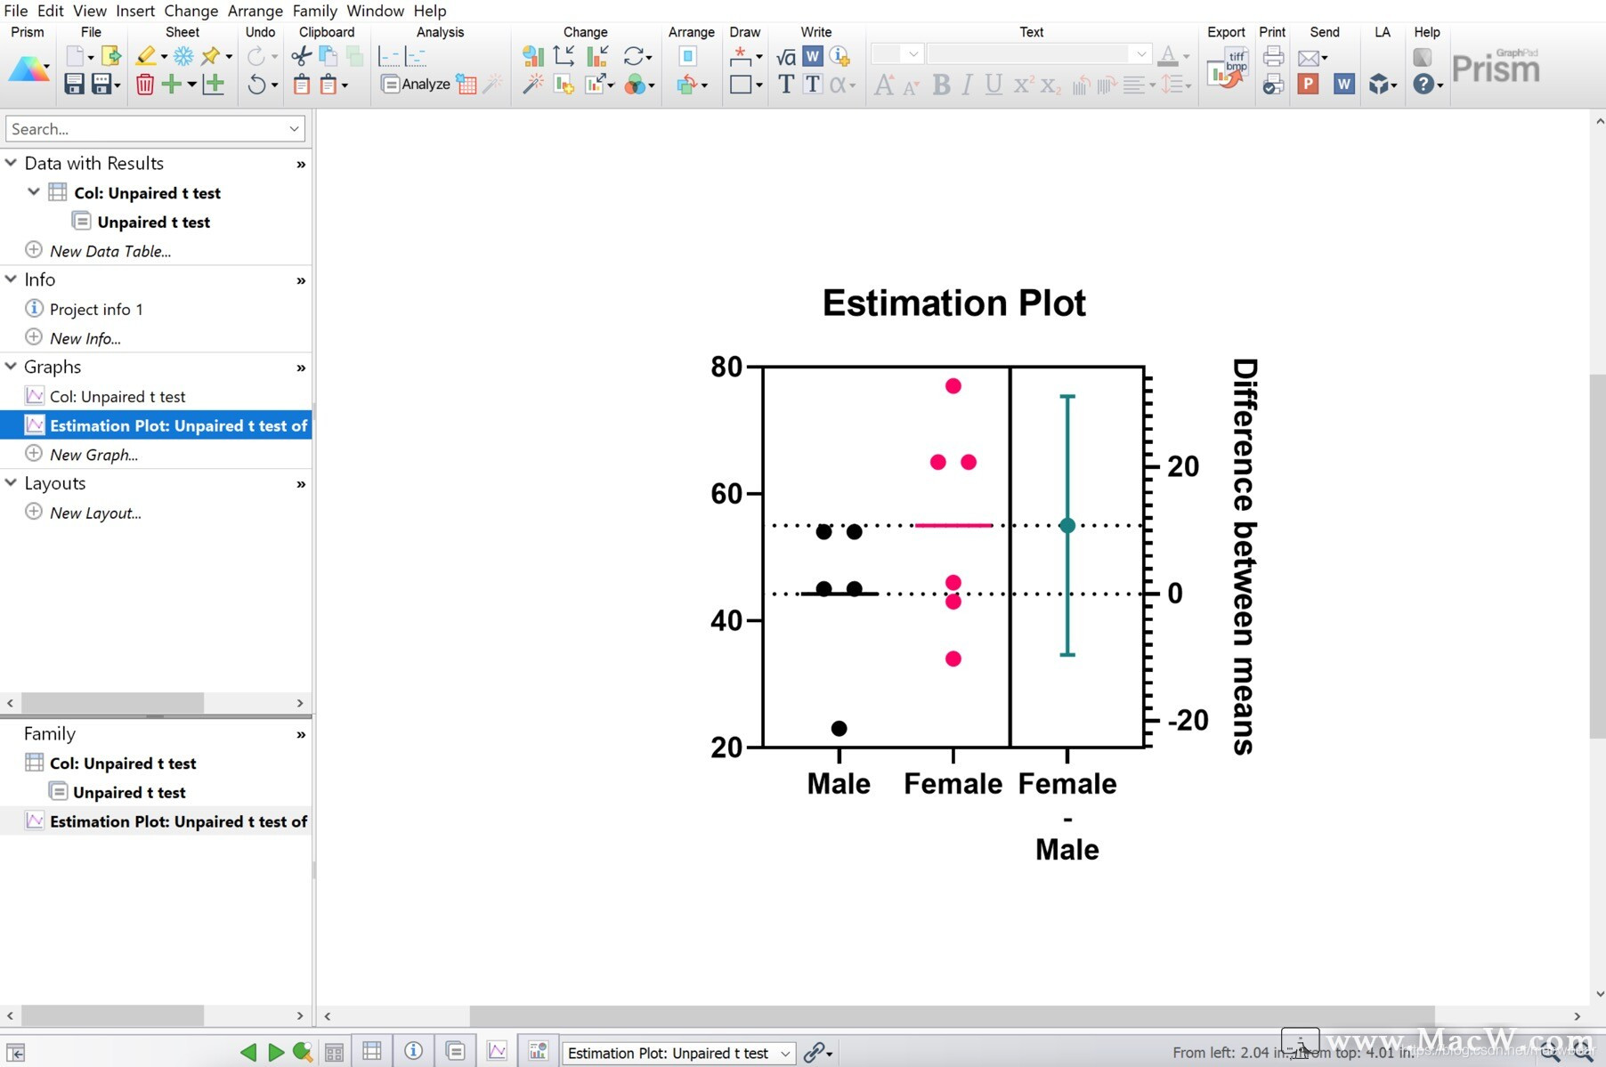1606x1067 pixels.
Task: Click the data table icon in status bar
Action: click(x=372, y=1052)
